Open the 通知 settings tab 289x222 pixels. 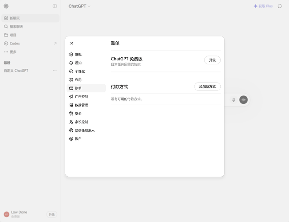point(86,63)
